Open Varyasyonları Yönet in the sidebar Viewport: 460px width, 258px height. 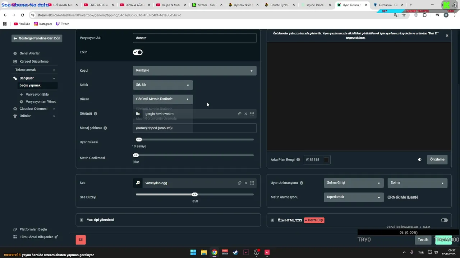pyautogui.click(x=41, y=102)
